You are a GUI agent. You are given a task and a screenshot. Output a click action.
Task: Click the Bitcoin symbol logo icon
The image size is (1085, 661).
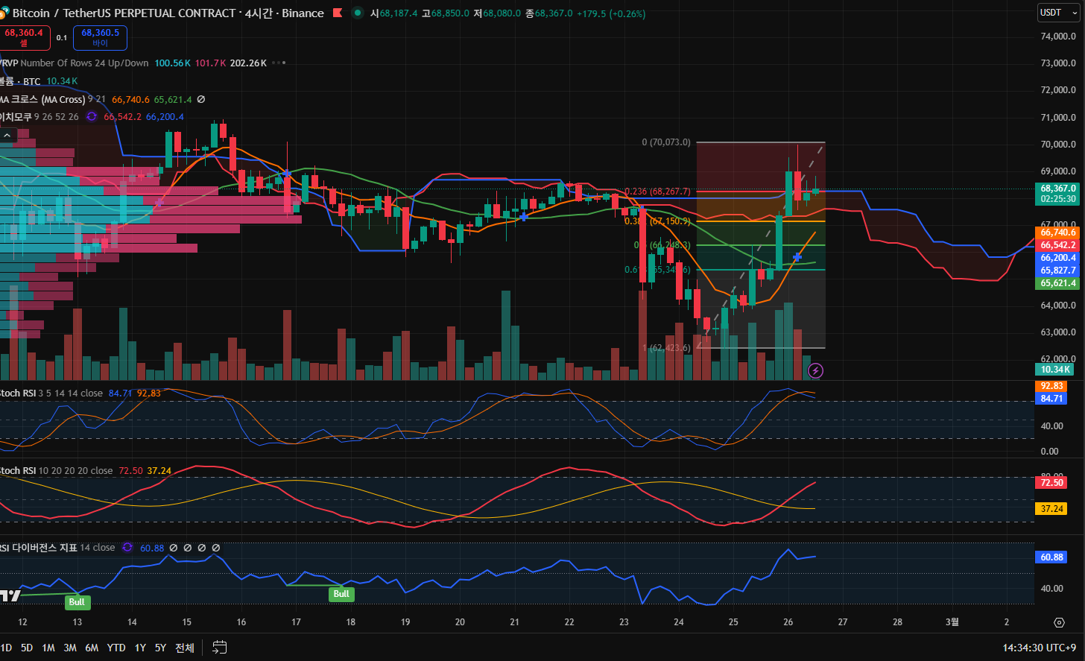point(3,13)
